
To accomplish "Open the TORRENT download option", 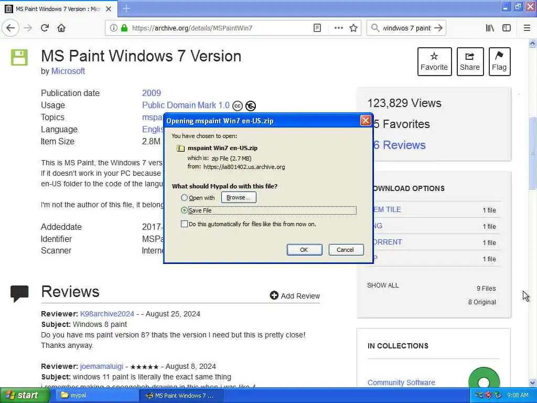I will (388, 242).
